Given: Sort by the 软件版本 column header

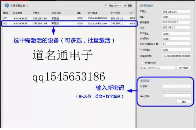Looking at the screenshot, I should [93, 13].
